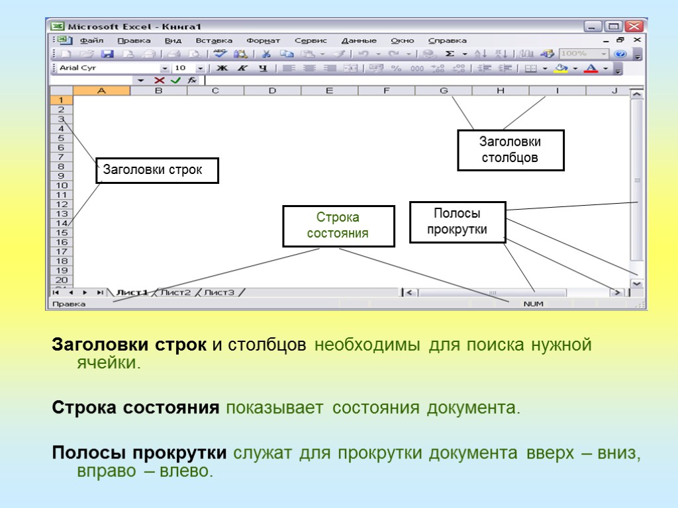Click the Redo arrow icon
This screenshot has width=678, height=508.
coord(393,54)
